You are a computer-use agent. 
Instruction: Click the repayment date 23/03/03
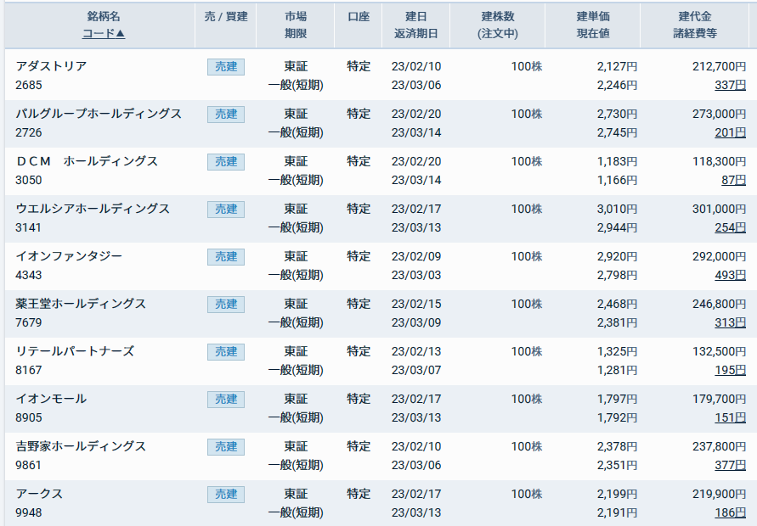coord(416,275)
